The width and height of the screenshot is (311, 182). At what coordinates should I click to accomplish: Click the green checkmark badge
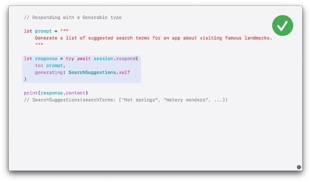tap(283, 26)
